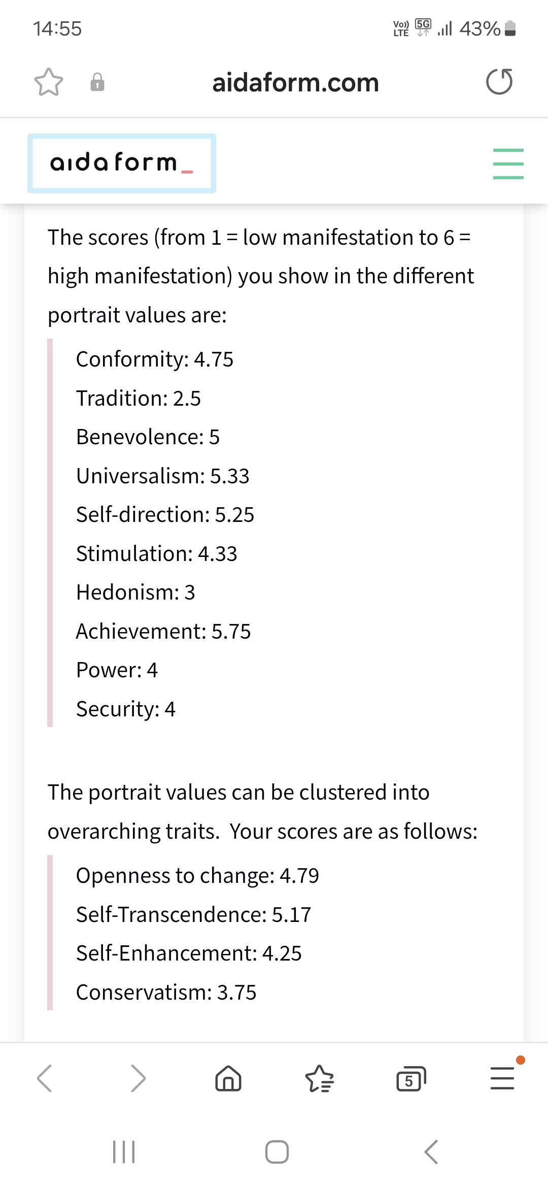Show the 5 open tabs

[x=410, y=1078]
